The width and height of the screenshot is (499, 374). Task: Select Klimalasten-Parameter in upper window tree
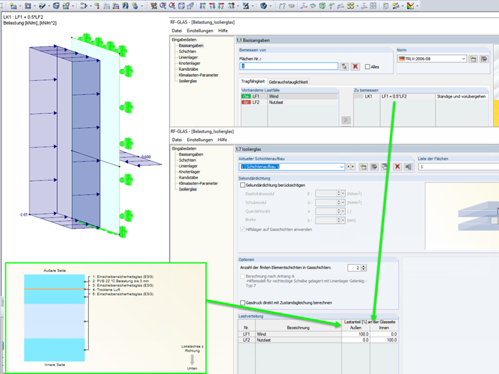(x=198, y=75)
